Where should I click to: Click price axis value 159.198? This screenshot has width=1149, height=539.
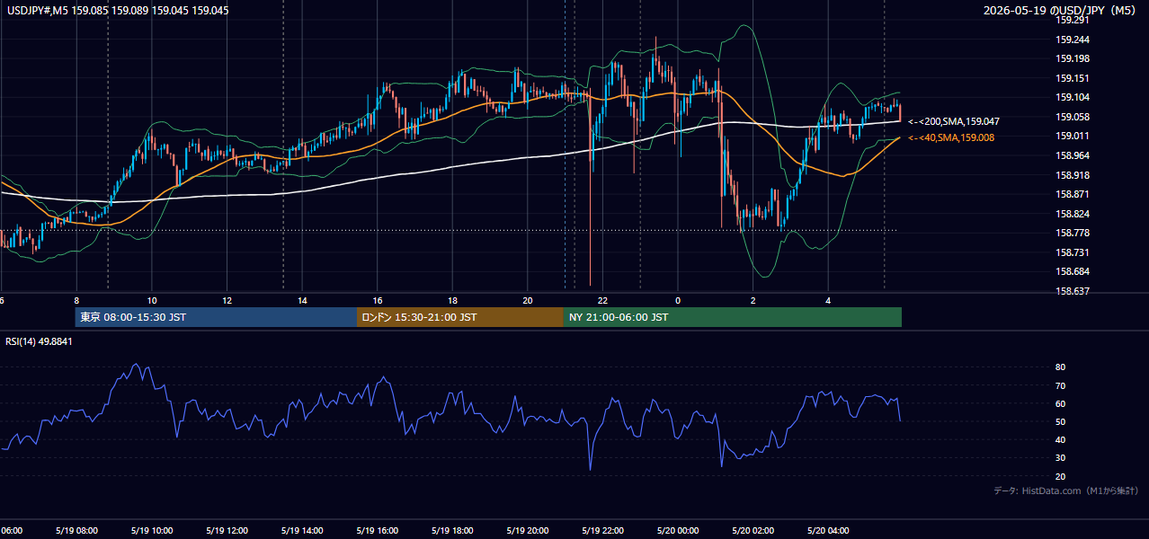(1073, 58)
